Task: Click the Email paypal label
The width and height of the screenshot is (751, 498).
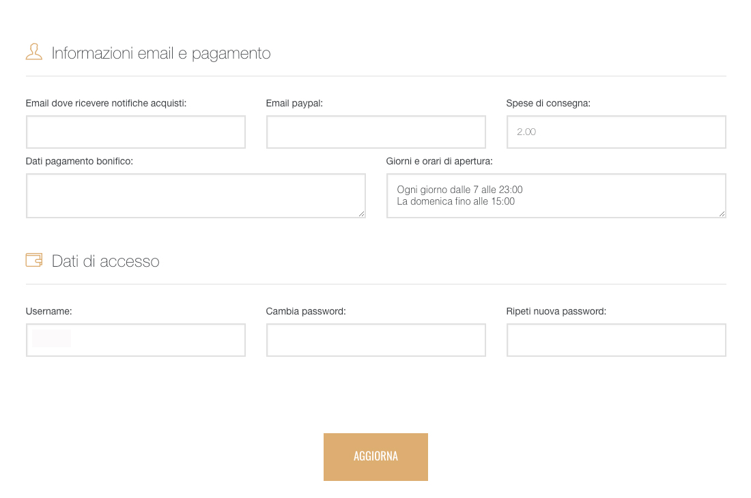Action: 294,103
